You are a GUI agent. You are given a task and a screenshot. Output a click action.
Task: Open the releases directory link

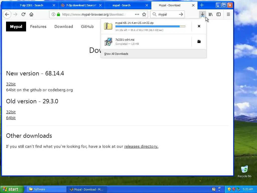tap(141, 147)
